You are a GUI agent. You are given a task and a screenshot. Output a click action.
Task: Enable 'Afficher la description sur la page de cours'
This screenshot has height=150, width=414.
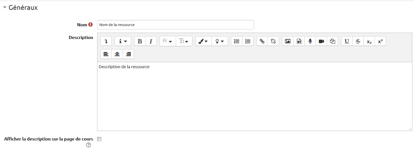[99, 139]
